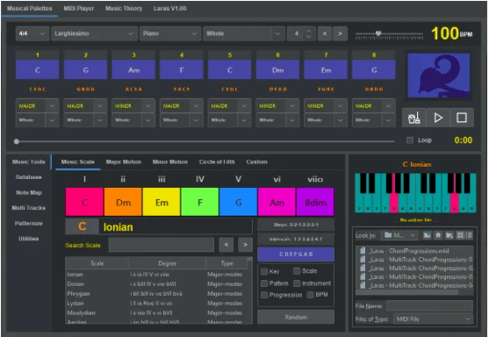The image size is (489, 337).
Task: Click the BPM tempo slider handle
Action: (378, 33)
